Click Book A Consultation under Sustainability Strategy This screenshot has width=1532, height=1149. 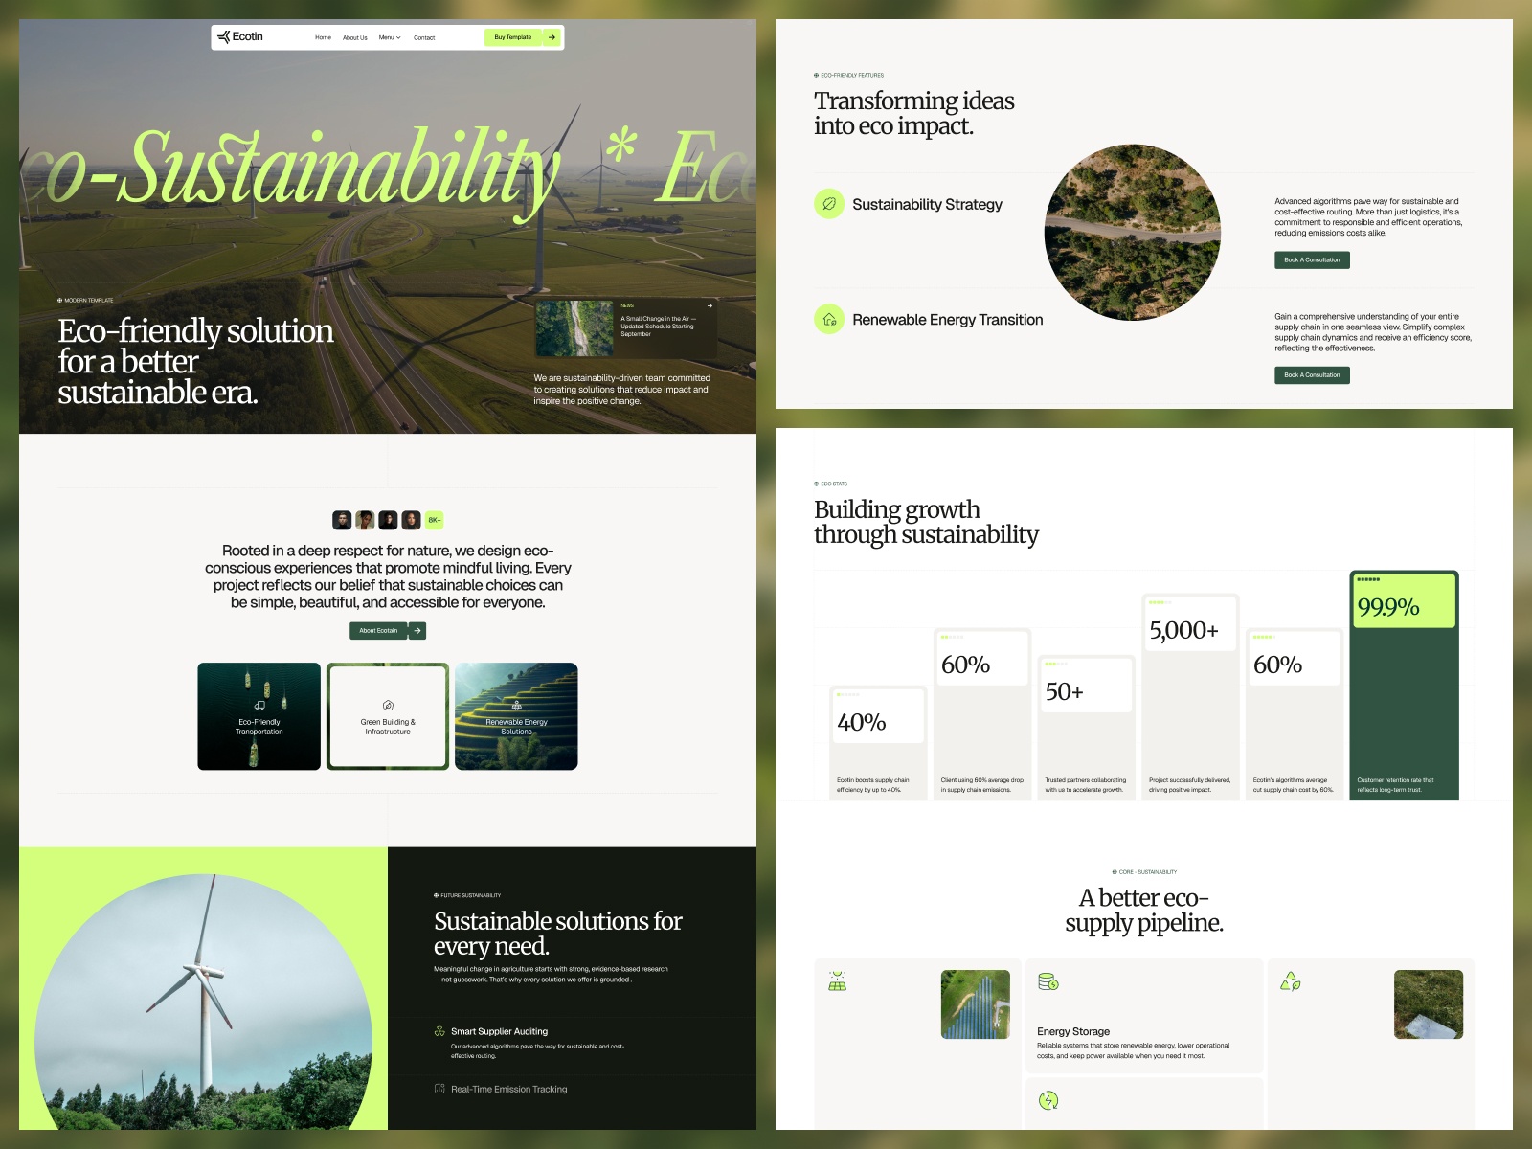[x=1312, y=259]
